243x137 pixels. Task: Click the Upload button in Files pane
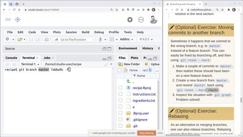coord(152,64)
